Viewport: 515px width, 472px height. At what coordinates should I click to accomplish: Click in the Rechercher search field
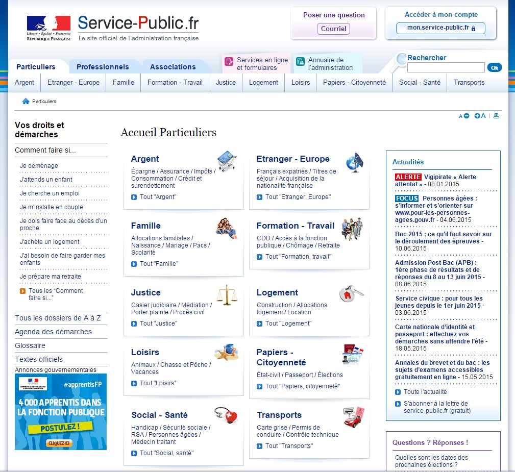(x=446, y=67)
